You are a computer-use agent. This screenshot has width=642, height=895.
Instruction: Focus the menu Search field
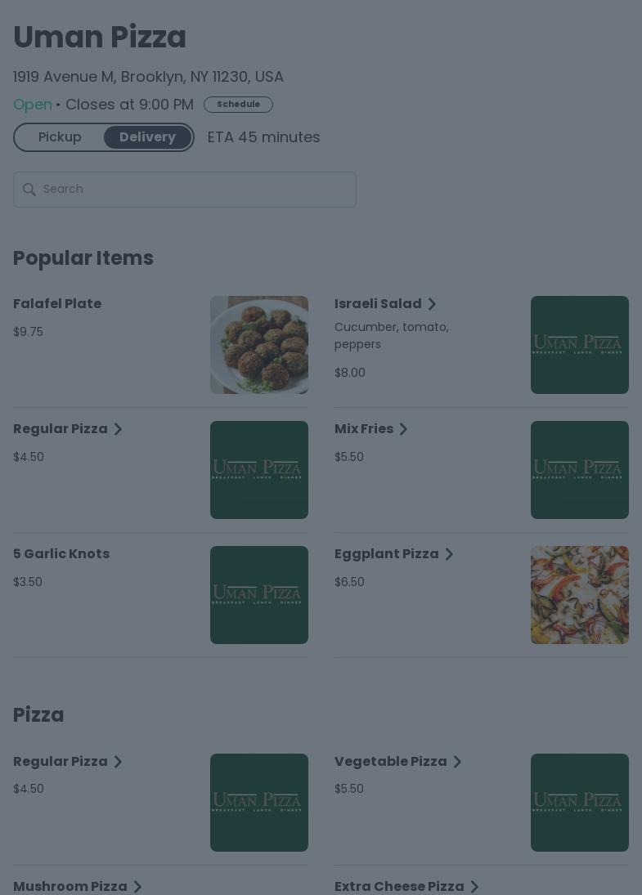[x=196, y=190]
